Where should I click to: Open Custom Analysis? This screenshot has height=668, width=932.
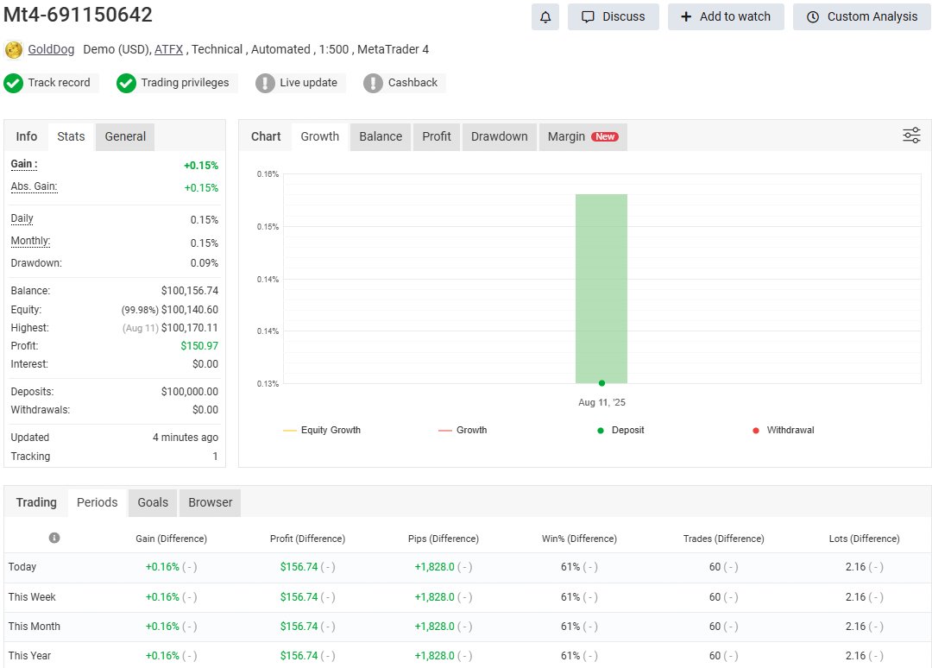coord(862,16)
